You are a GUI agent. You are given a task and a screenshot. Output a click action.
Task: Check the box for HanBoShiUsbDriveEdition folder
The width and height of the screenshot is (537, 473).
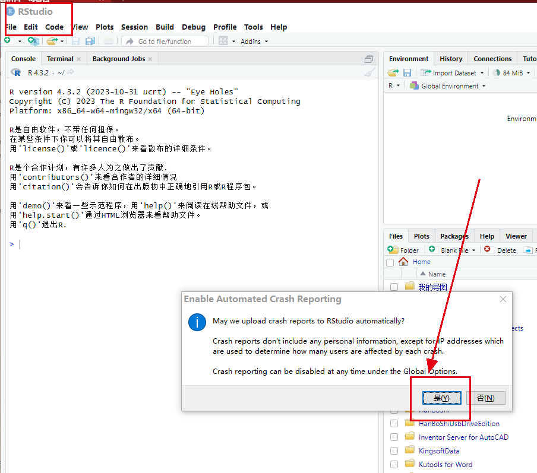click(x=394, y=423)
